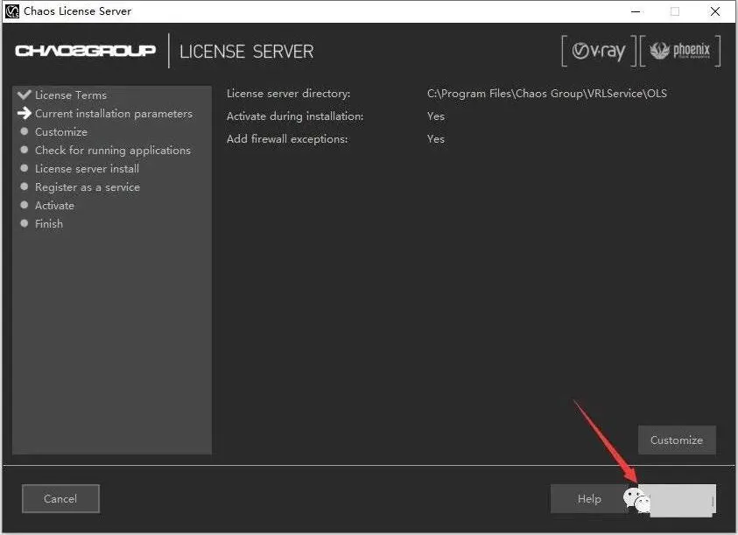Screen dimensions: 738x535
Task: Click the License Terms checkmark icon
Action: [24, 95]
